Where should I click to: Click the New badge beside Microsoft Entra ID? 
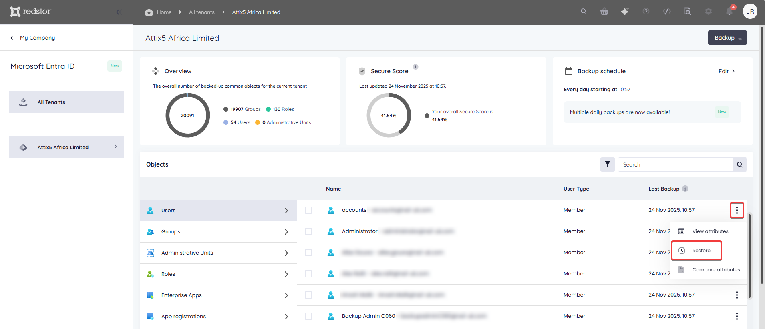click(x=115, y=66)
